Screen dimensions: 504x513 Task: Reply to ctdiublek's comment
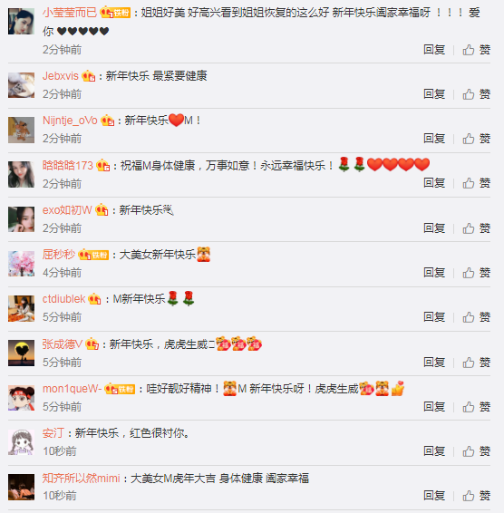(434, 316)
